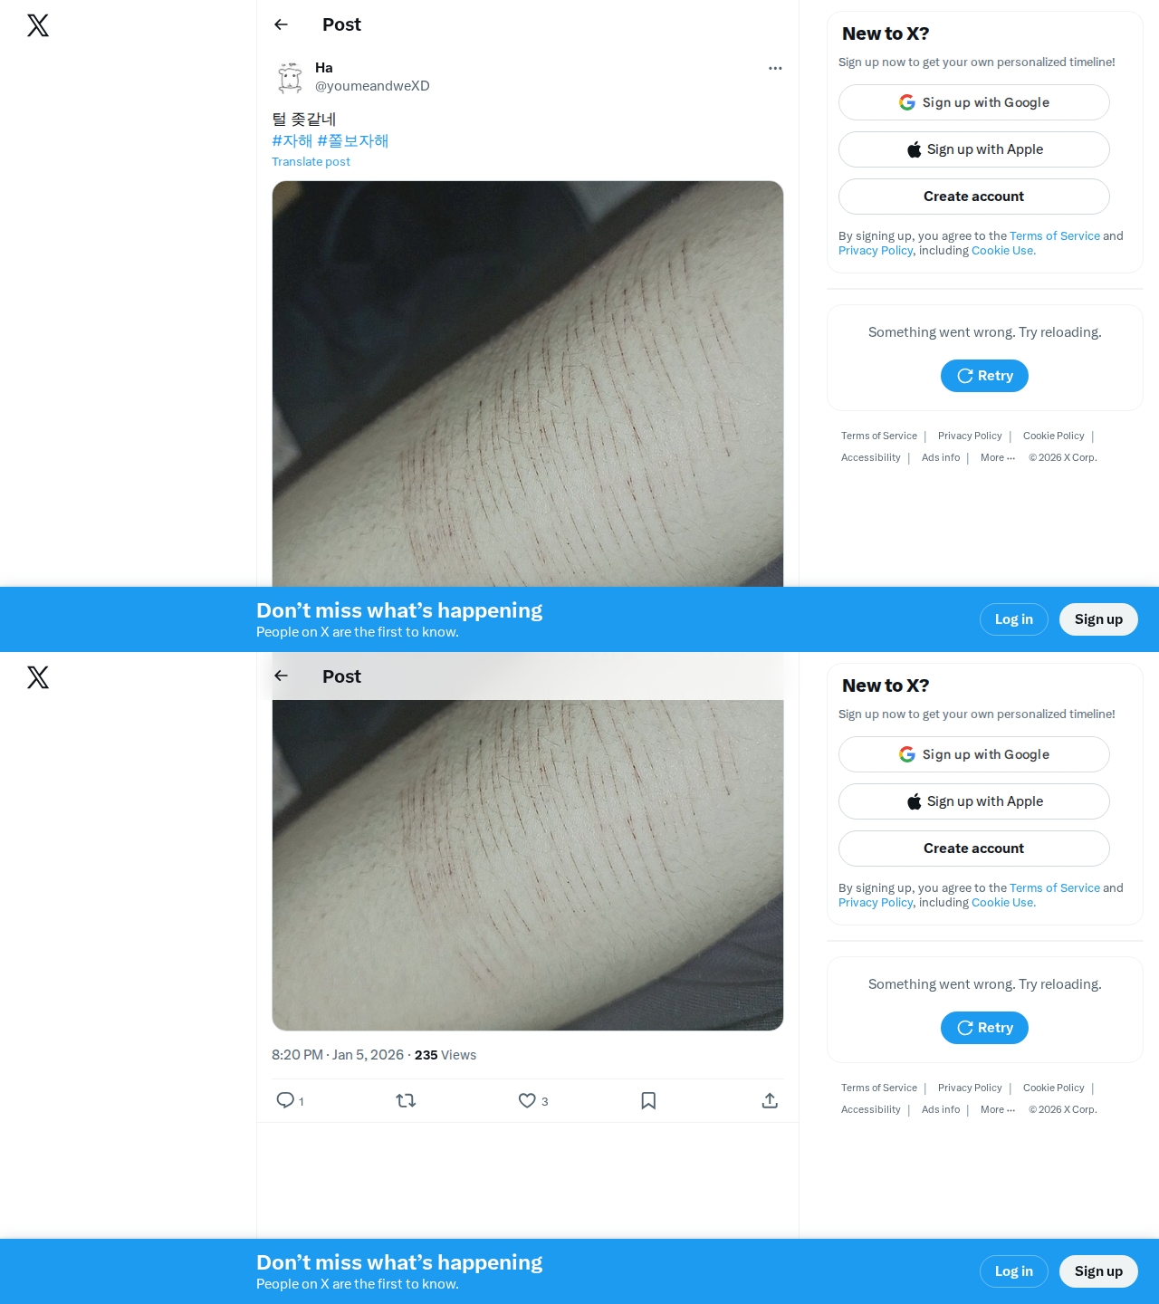Open the 8:20 PM · Jan 5, 2026 timestamp
Image resolution: width=1159 pixels, height=1304 pixels.
pos(338,1055)
